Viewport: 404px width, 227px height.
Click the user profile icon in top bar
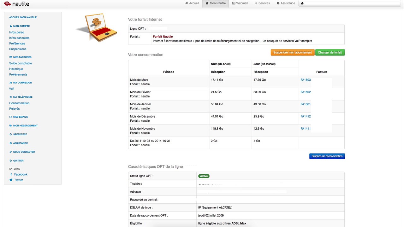click(302, 3)
